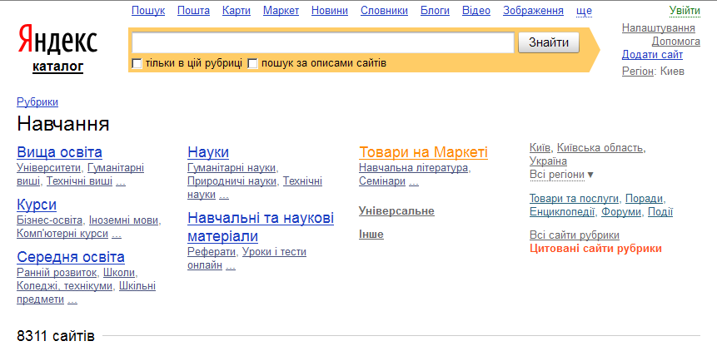Image resolution: width=717 pixels, height=351 pixels.
Task: Open Новини in top navigation
Action: 330,11
